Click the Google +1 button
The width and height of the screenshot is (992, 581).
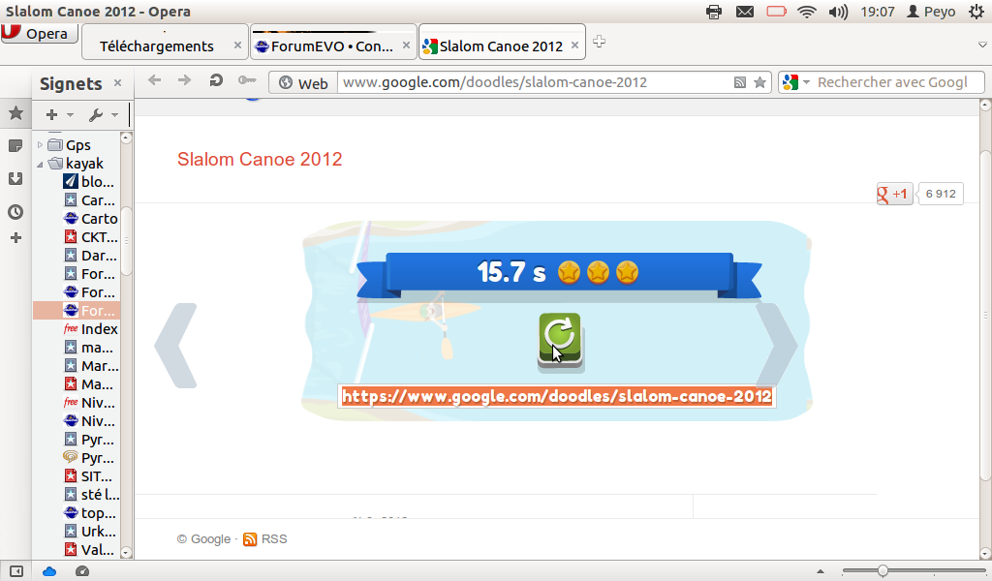click(x=894, y=194)
